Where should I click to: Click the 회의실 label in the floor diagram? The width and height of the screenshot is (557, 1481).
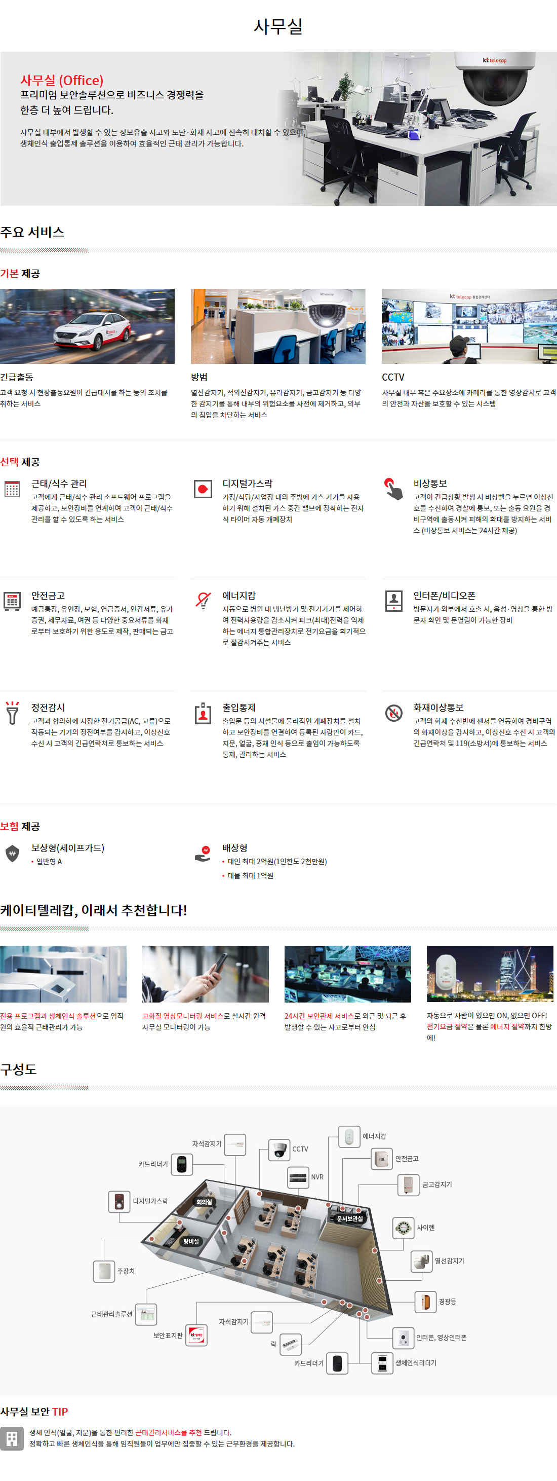point(204,1202)
